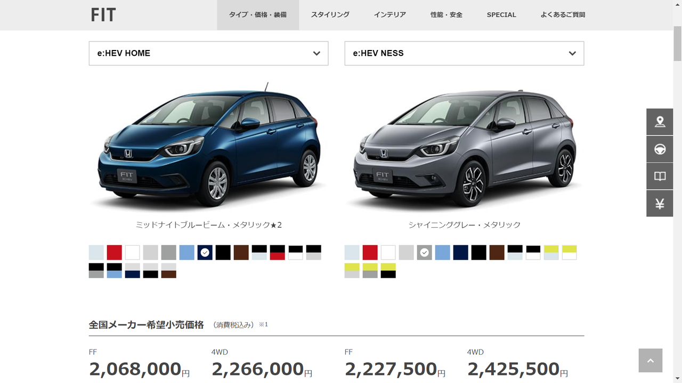Expand the e:HEV NESS type dropdown
This screenshot has width=682, height=383.
click(x=464, y=53)
